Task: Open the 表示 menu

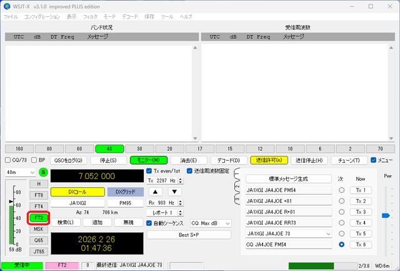Action: 72,17
